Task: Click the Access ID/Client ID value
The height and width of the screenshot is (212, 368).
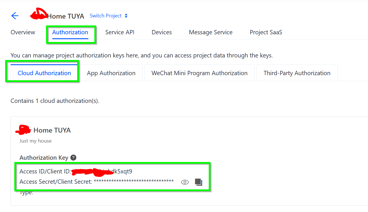Action: click(x=102, y=171)
